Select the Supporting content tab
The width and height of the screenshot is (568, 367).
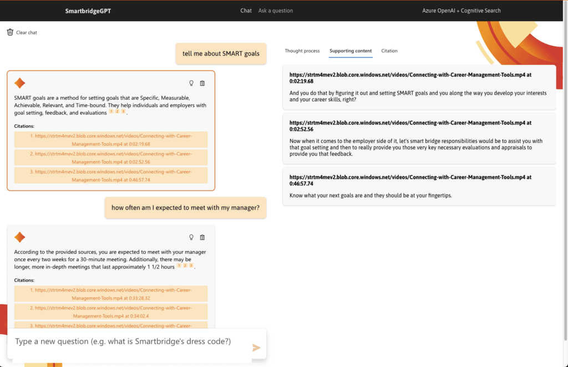pyautogui.click(x=351, y=50)
